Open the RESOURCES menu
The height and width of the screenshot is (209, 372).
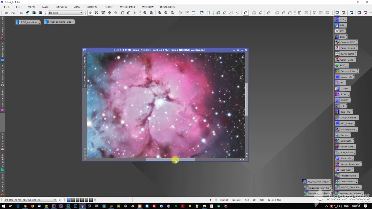167,7
